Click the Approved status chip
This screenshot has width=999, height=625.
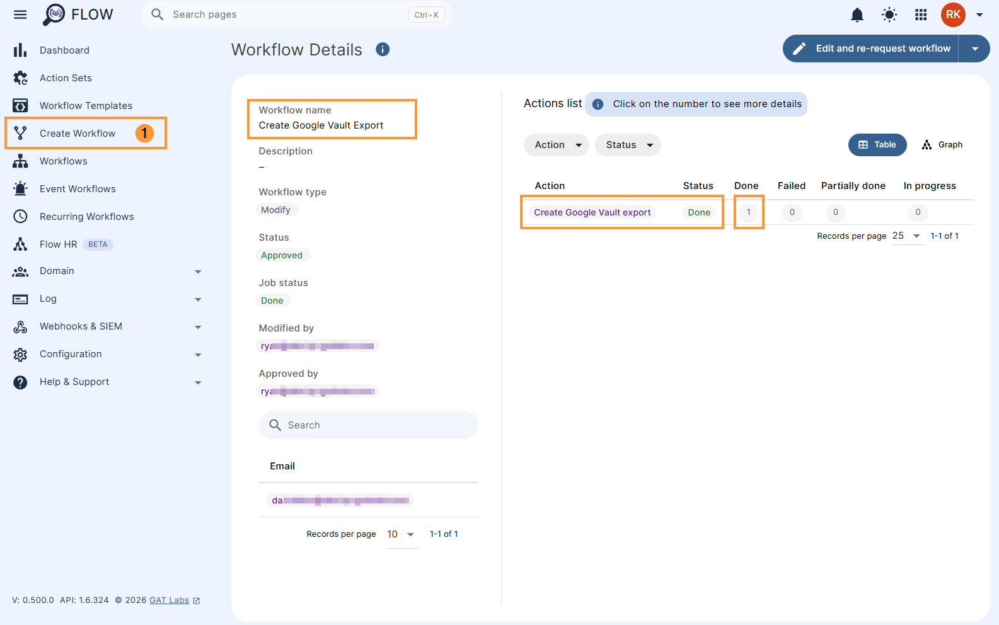282,255
